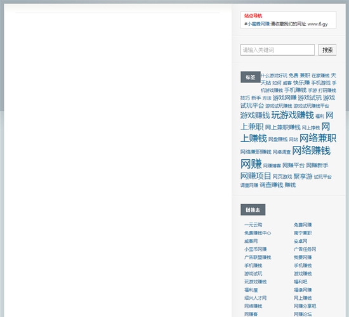
Task: Open the 网络兼职 tag
Action: click(x=318, y=138)
